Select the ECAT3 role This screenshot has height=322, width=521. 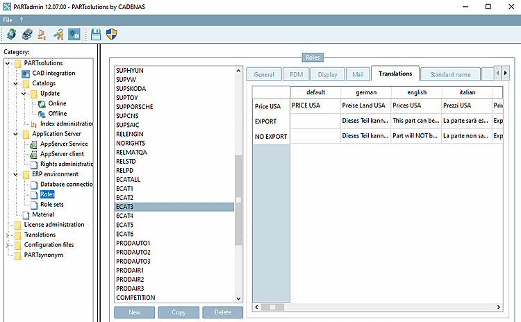(x=174, y=207)
